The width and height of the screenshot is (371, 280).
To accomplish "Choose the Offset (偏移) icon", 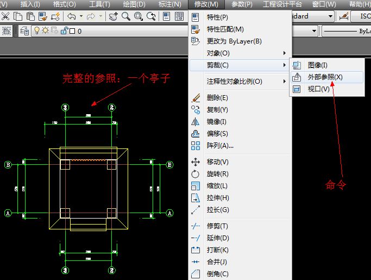I will 196,134.
